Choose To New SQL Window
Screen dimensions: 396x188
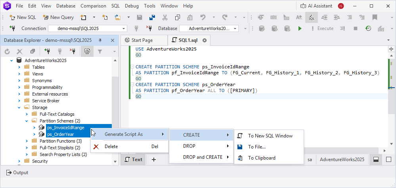click(x=269, y=136)
